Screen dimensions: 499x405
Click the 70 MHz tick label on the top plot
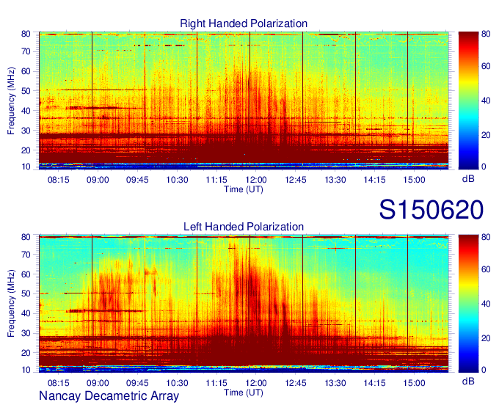26,51
